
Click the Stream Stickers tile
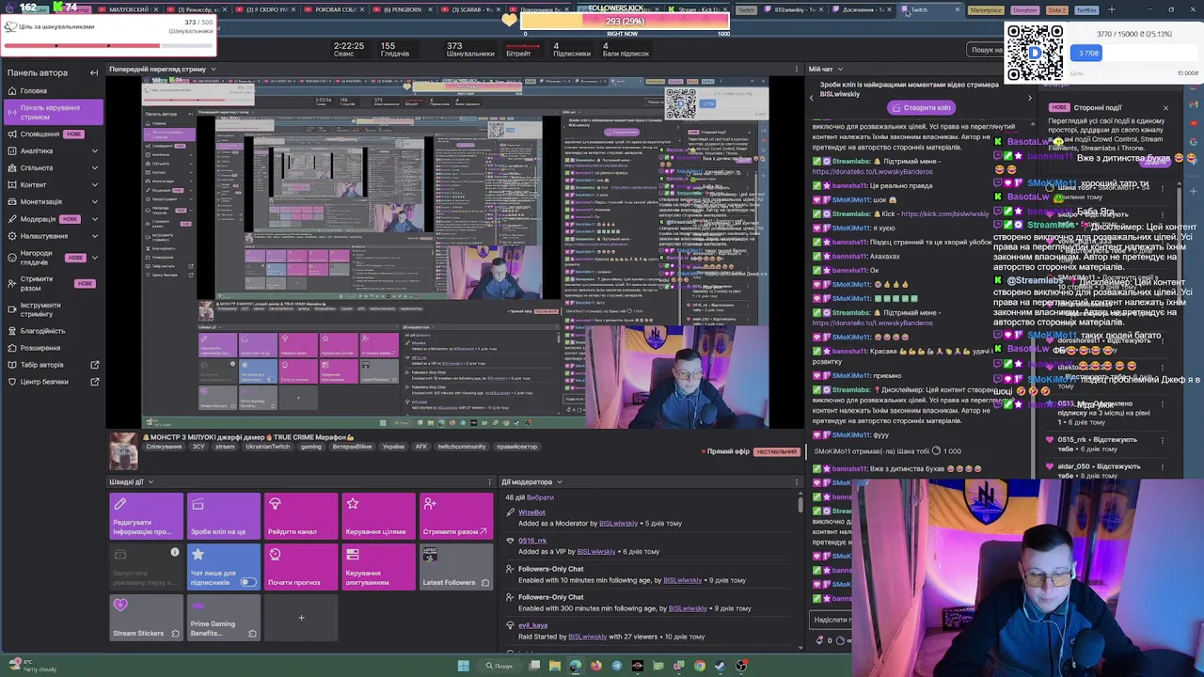[146, 618]
